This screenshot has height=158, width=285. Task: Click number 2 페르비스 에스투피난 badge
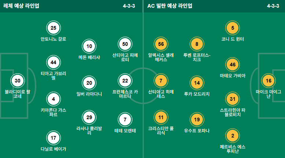pyautogui.click(x=233, y=136)
